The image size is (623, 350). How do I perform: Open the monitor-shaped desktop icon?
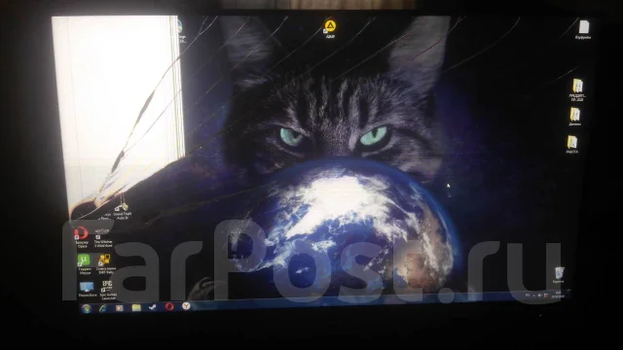pos(87,290)
